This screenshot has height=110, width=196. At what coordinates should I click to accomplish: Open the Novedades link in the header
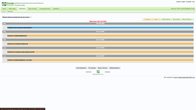tap(189, 2)
